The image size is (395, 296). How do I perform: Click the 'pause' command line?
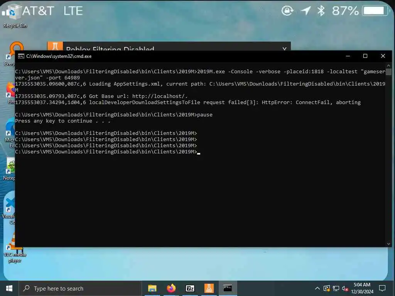point(114,114)
